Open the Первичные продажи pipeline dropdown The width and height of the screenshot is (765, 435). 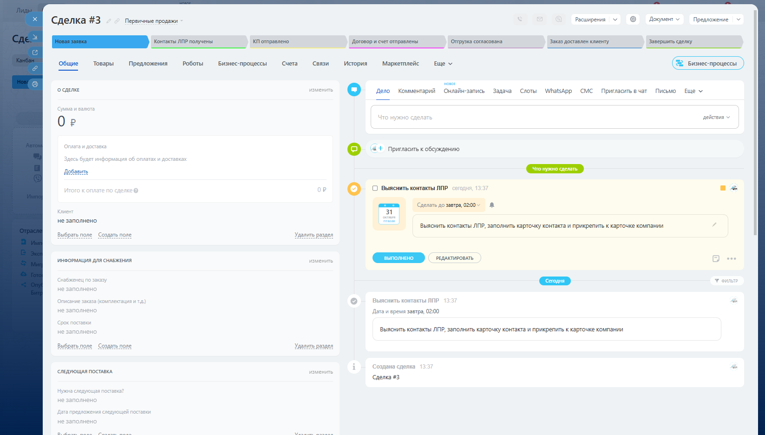click(x=154, y=21)
